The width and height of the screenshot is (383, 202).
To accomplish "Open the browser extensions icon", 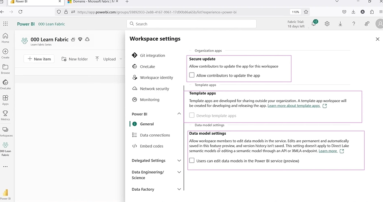I will pyautogui.click(x=372, y=12).
